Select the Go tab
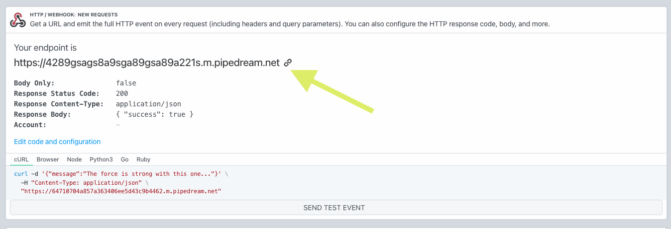 click(x=124, y=159)
